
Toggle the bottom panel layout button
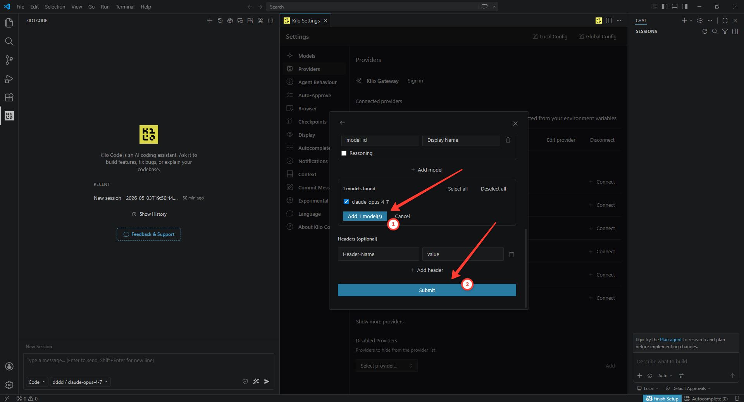pos(675,7)
